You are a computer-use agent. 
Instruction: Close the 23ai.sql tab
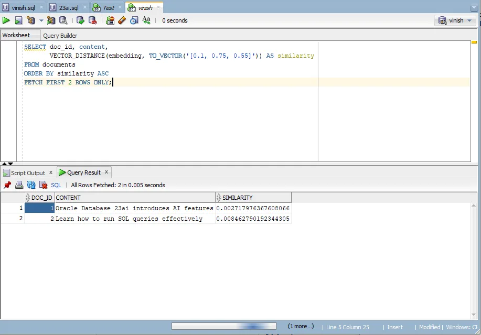tap(85, 7)
